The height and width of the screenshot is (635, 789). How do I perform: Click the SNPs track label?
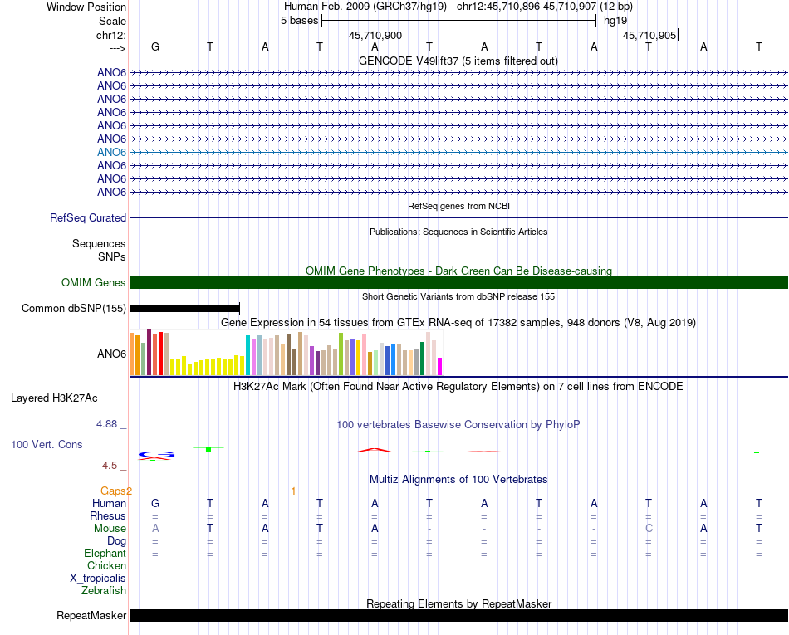(112, 257)
